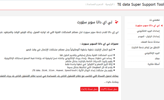Click the bullet listing routers DLink, 3Com, Huawei
Image resolution: width=164 pixels, height=100 pixels.
(72, 70)
